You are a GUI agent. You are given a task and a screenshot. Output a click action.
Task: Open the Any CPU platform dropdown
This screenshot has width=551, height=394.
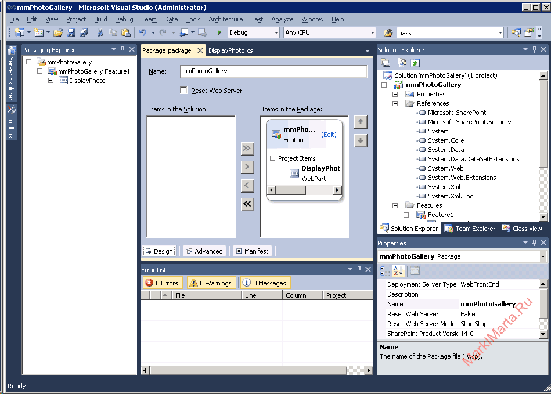coord(373,32)
